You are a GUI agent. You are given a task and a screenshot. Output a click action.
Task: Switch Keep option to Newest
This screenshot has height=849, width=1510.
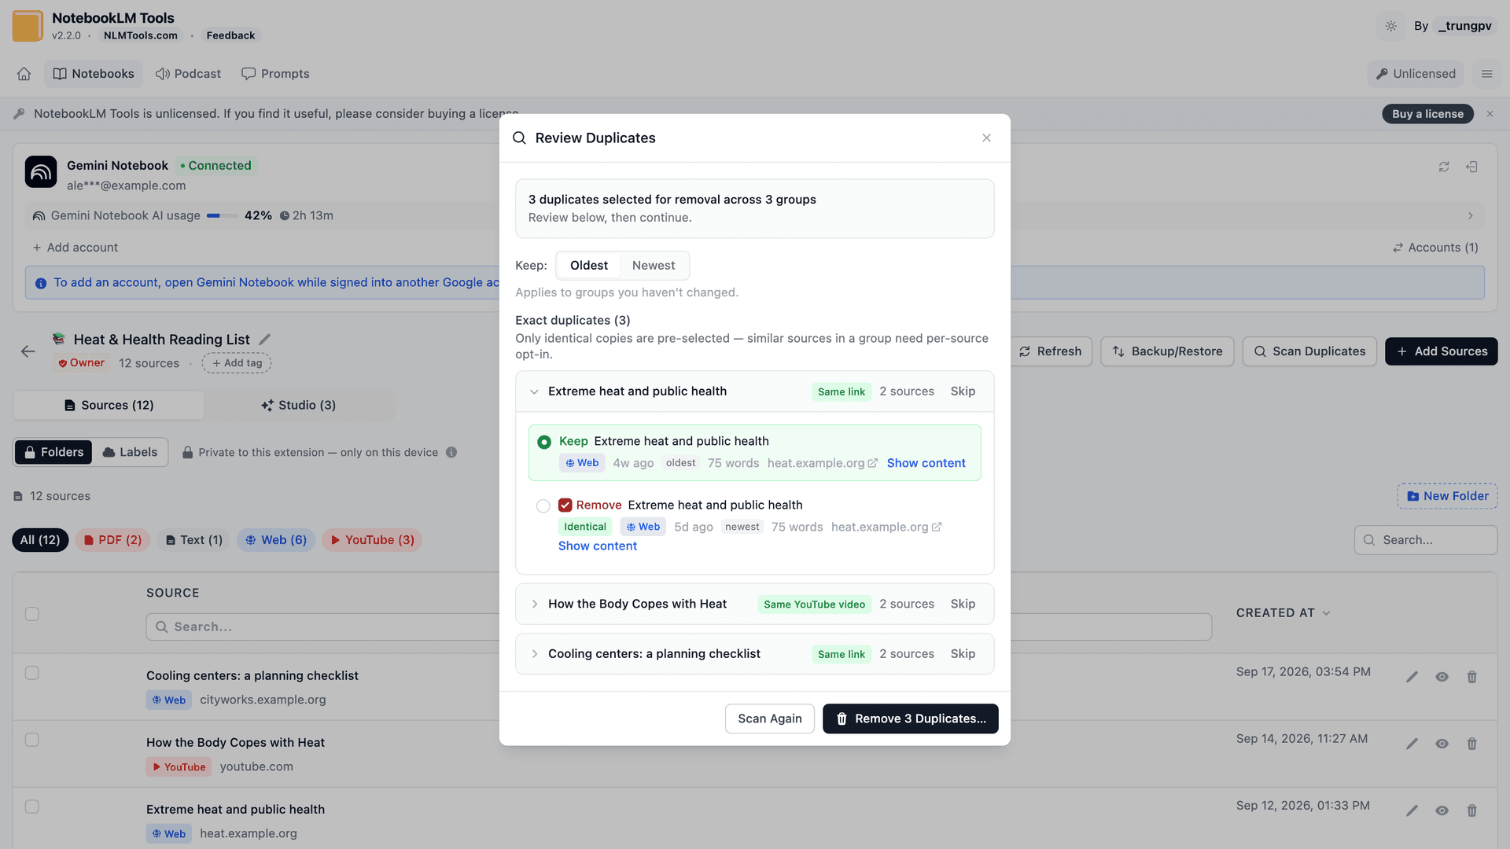click(654, 266)
